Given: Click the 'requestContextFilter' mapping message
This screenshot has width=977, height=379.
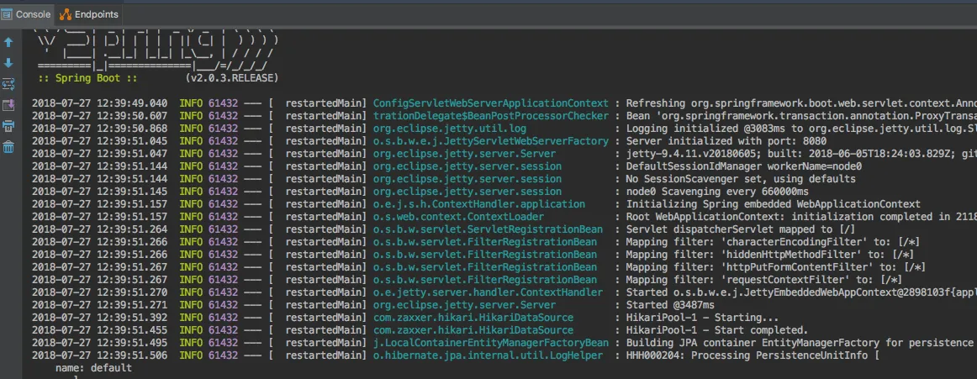Looking at the screenshot, I should click(764, 280).
